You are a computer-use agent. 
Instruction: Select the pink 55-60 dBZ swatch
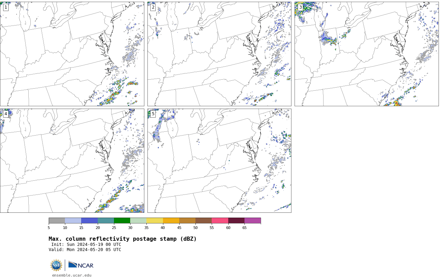(220, 221)
